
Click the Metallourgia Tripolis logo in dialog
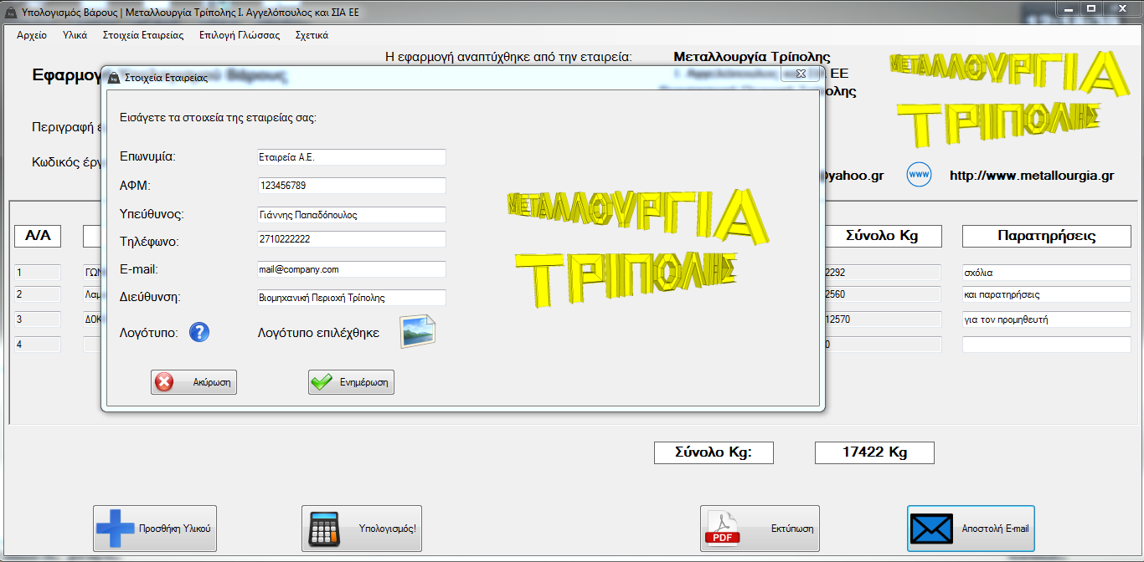[636, 247]
